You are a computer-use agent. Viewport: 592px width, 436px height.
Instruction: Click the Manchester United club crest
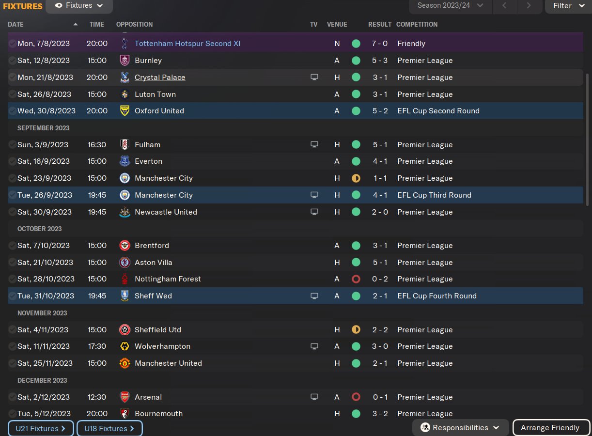(x=125, y=363)
